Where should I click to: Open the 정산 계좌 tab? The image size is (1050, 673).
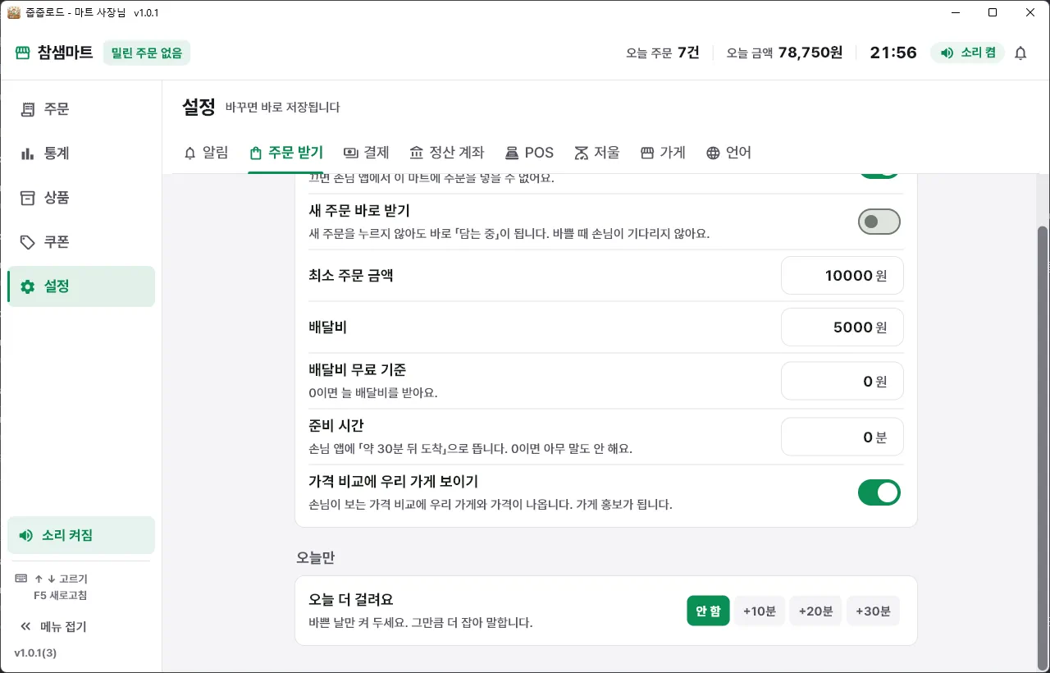pos(447,153)
